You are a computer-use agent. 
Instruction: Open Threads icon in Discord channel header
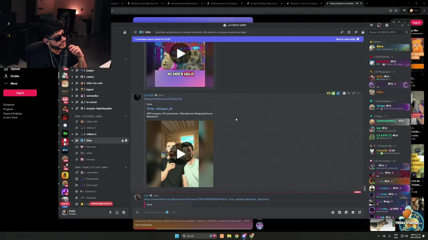pyautogui.click(x=342, y=32)
